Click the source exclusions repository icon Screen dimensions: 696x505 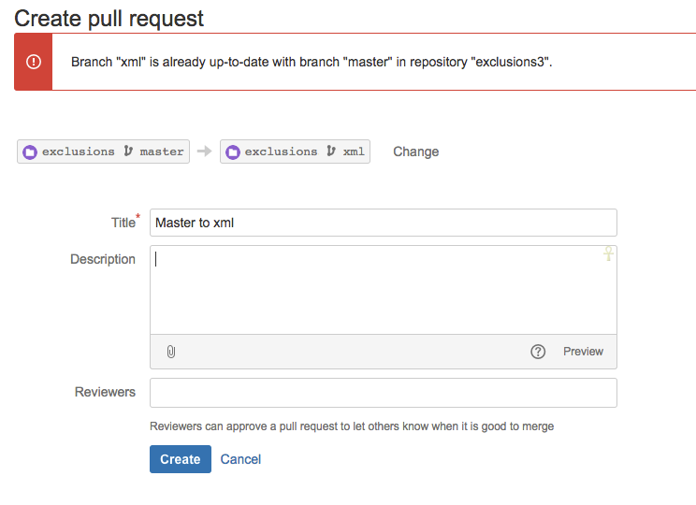[30, 152]
